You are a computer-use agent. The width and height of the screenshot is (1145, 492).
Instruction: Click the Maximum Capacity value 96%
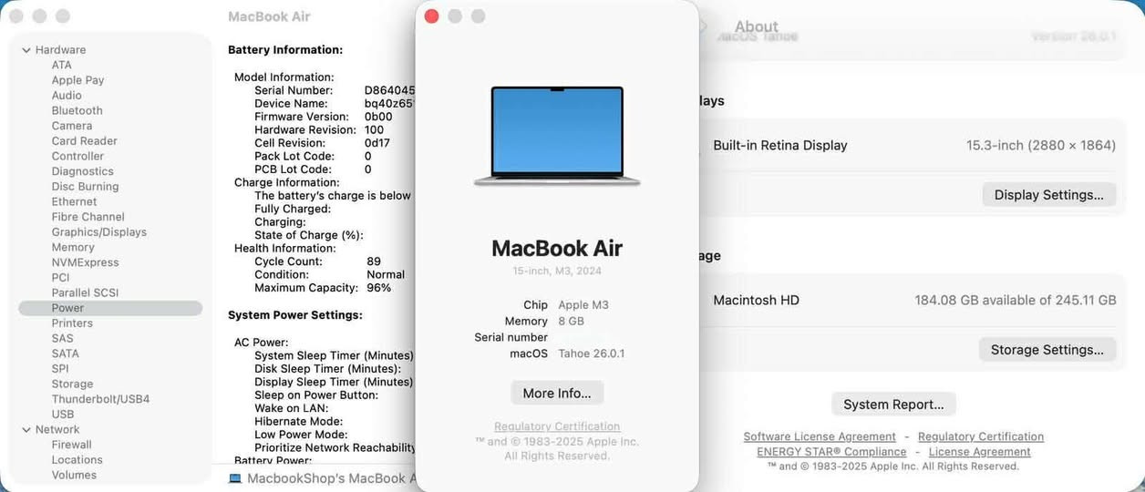[378, 288]
